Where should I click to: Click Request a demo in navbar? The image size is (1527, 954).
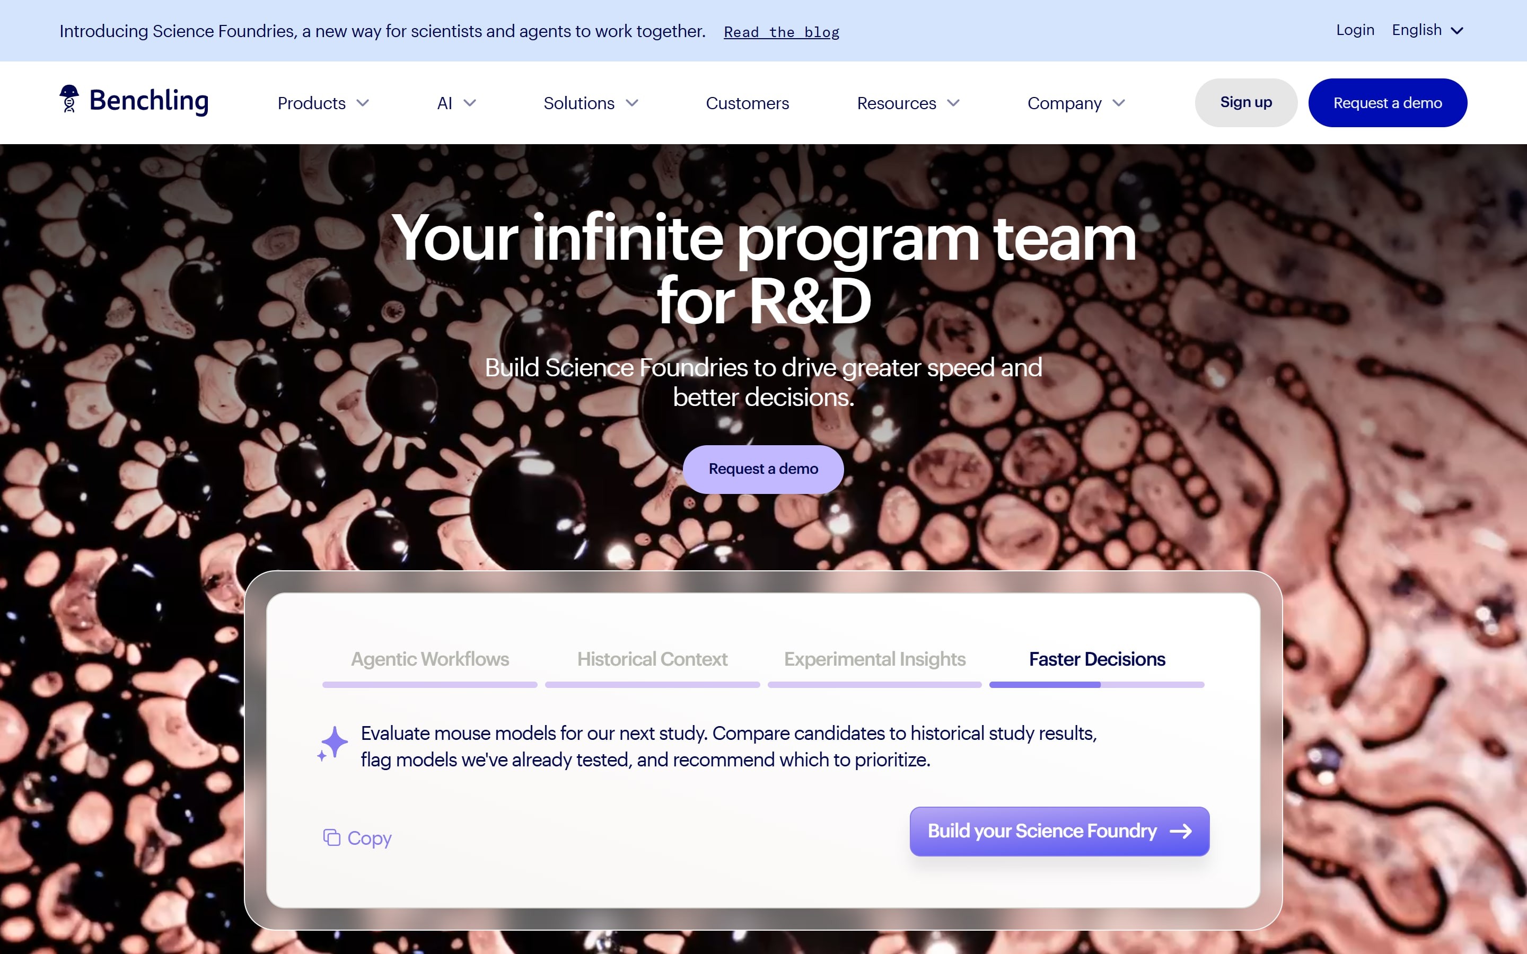point(1387,102)
